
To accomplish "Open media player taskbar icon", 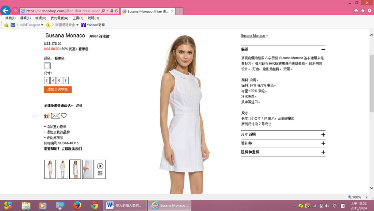I will click(x=42, y=206).
